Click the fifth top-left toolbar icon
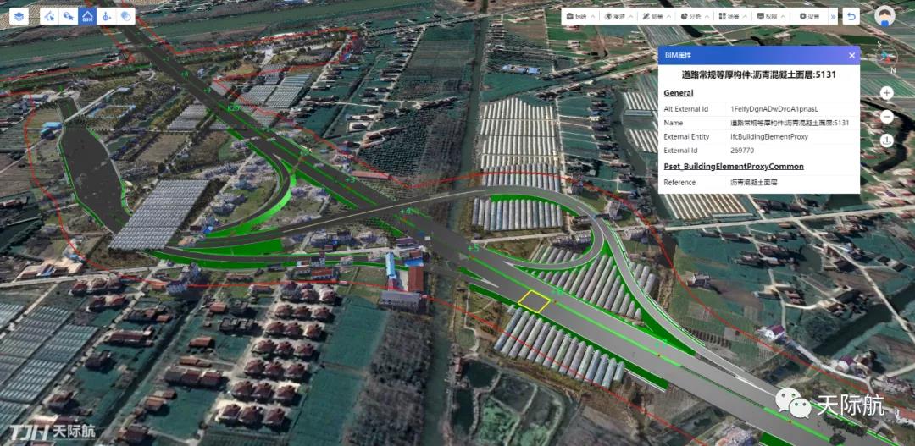This screenshot has width=915, height=446. (x=107, y=16)
